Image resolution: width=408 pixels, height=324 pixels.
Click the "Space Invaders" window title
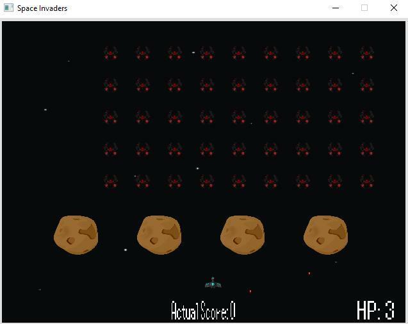[42, 8]
